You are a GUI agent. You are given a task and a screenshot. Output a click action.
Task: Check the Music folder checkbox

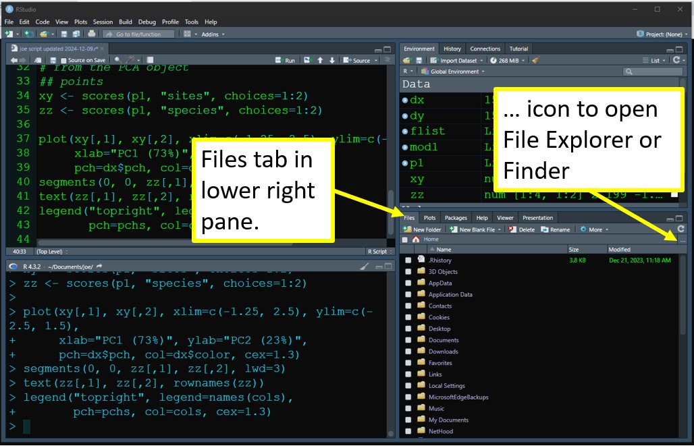tap(408, 409)
